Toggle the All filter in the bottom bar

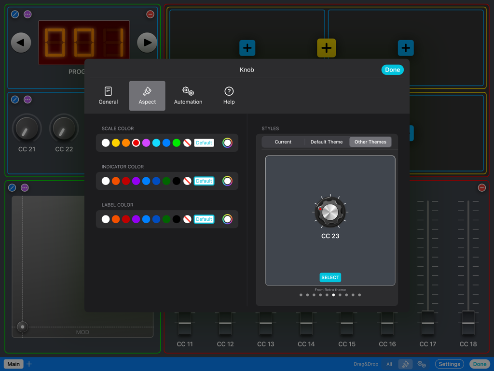(x=389, y=364)
